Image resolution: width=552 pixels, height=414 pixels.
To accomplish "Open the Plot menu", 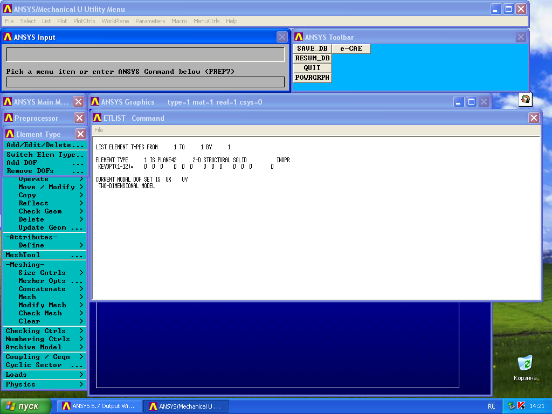I will click(x=62, y=21).
